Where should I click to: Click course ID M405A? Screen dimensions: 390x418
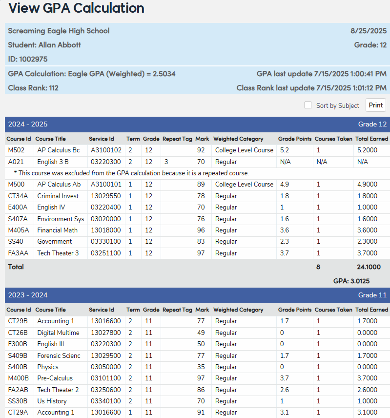point(19,230)
